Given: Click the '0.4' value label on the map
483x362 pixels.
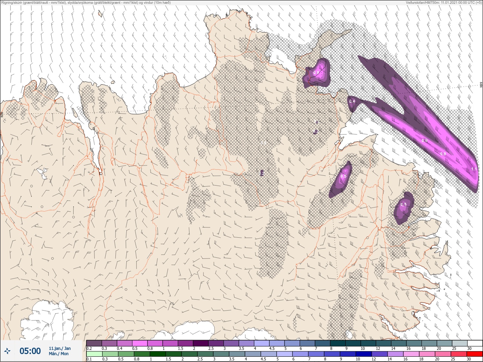Looking at the screenshot, I should pyautogui.click(x=352, y=101).
